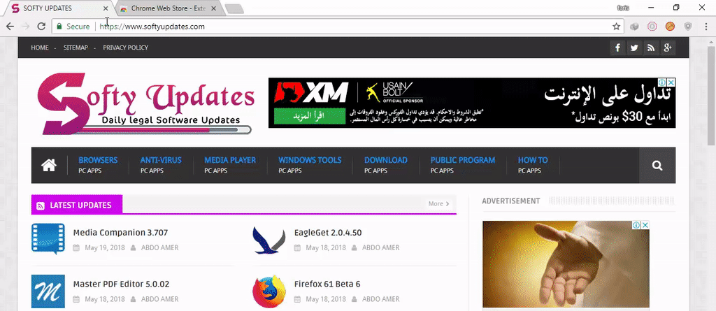
Task: Click the 'faris' profile name button
Action: click(x=623, y=8)
